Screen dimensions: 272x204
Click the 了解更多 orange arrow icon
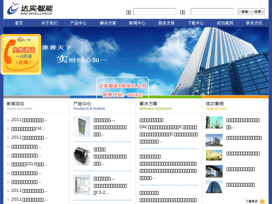(262, 201)
